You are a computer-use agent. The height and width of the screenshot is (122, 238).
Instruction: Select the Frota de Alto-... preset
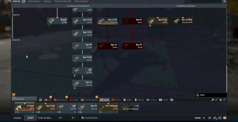(x=45, y=118)
